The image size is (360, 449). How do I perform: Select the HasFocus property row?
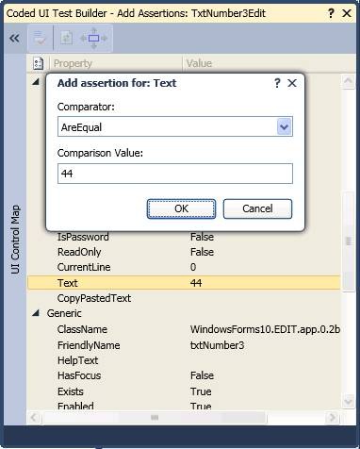[x=184, y=375]
